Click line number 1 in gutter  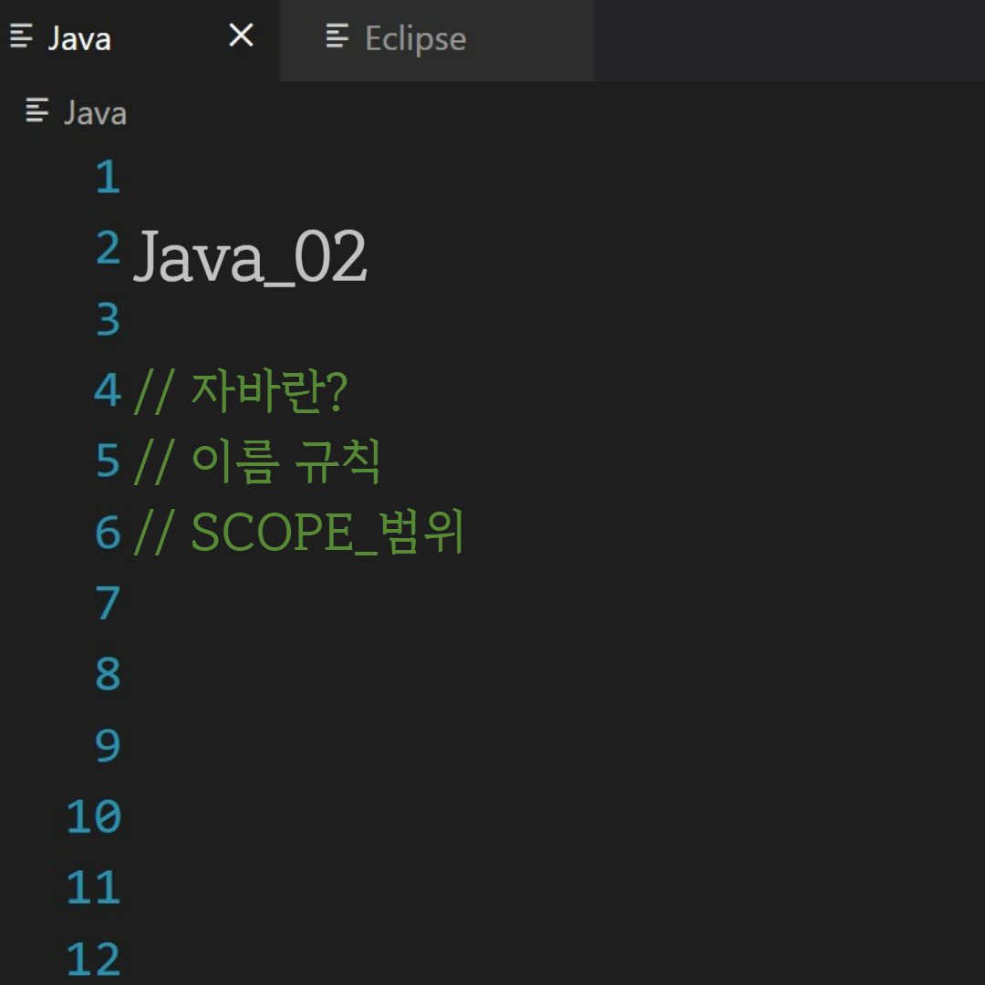[108, 177]
